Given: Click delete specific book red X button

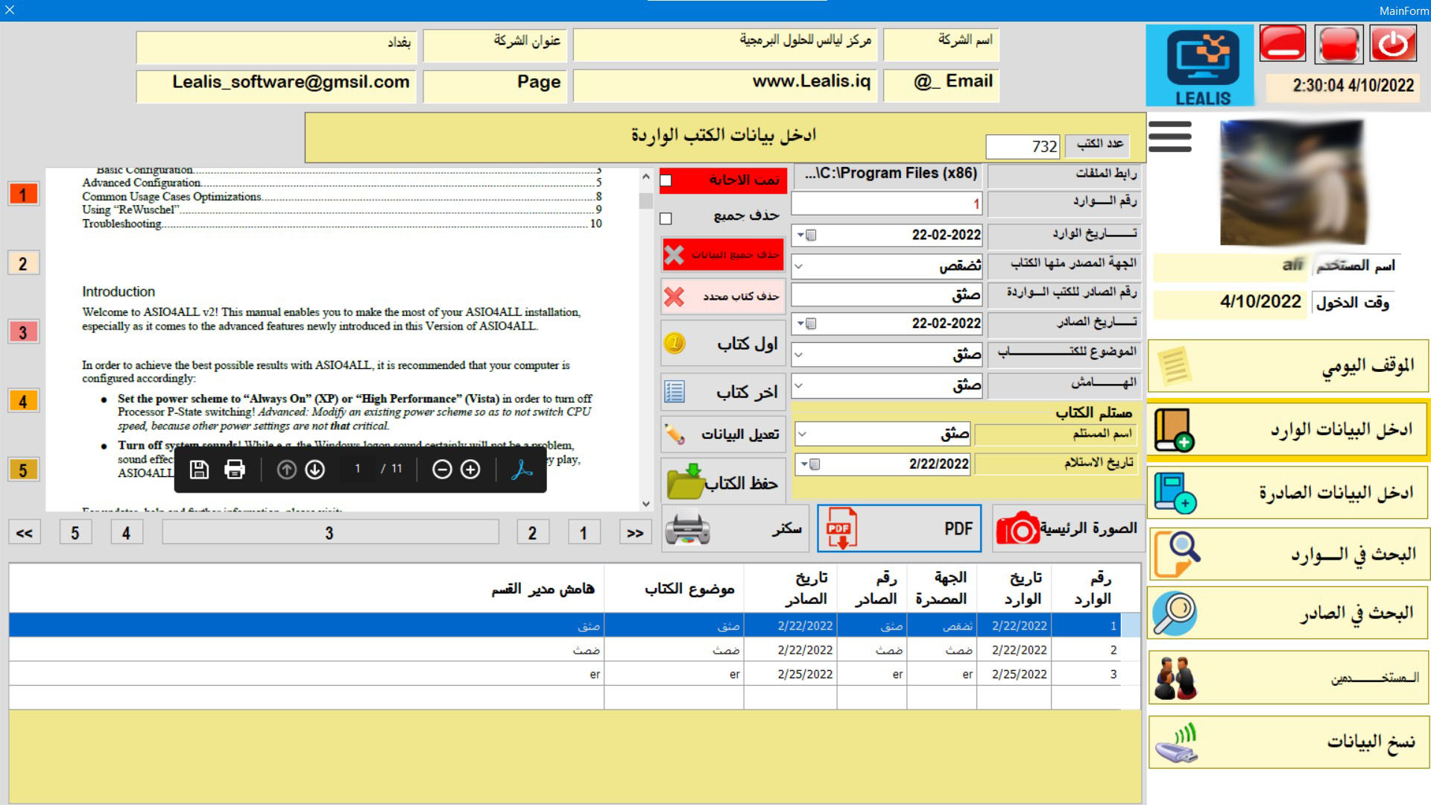Looking at the screenshot, I should (x=723, y=297).
